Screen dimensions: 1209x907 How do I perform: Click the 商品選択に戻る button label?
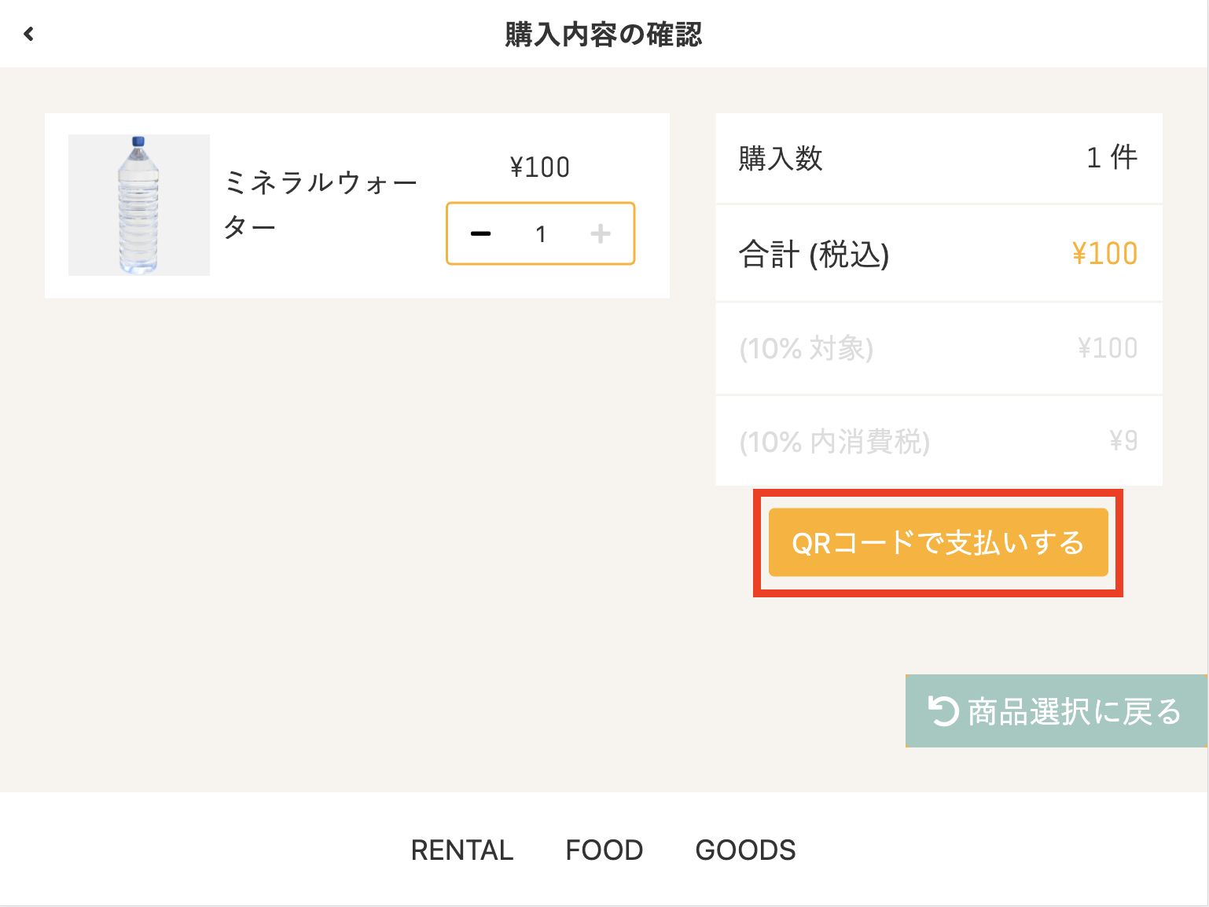[1074, 711]
